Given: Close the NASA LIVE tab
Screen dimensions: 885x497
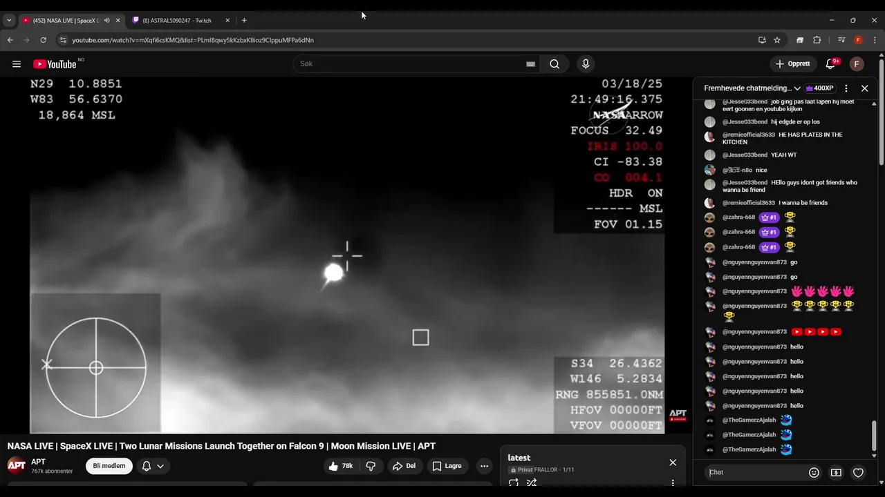Looking at the screenshot, I should click(118, 21).
